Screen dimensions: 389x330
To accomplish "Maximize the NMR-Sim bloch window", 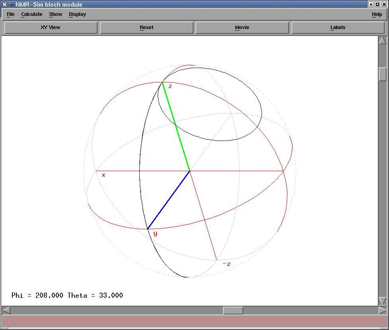I will point(377,4).
